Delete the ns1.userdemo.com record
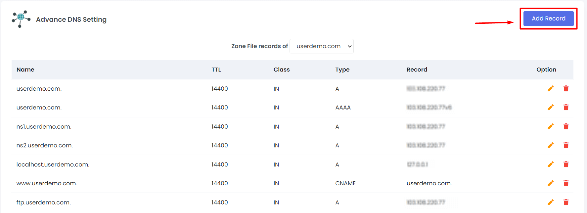Screen dimensions: 587x213 click(x=566, y=126)
